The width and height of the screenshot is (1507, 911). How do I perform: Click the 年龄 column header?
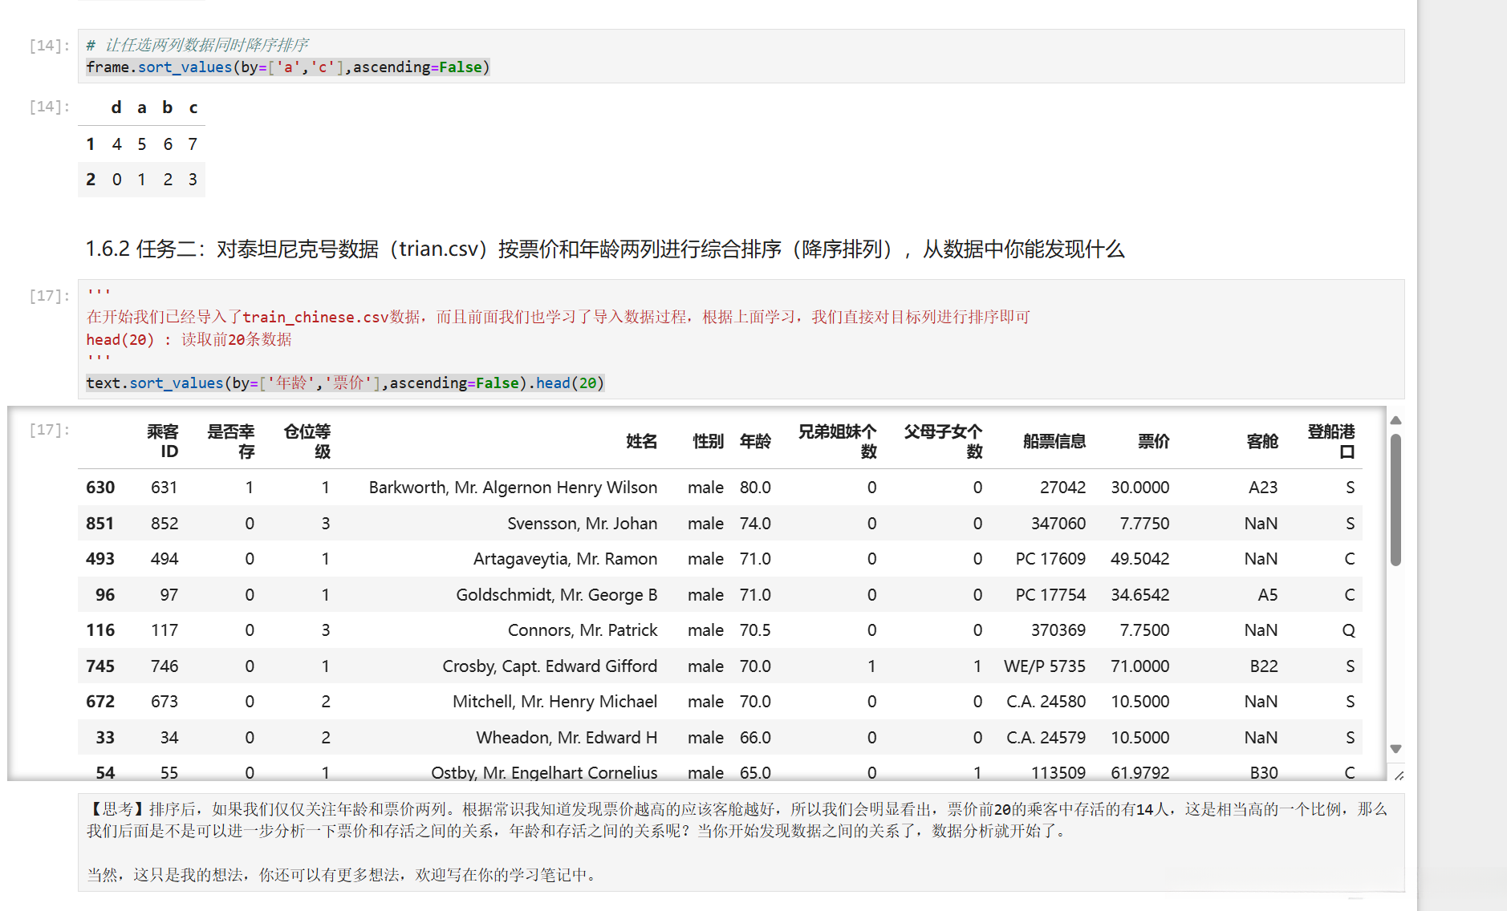(x=755, y=442)
